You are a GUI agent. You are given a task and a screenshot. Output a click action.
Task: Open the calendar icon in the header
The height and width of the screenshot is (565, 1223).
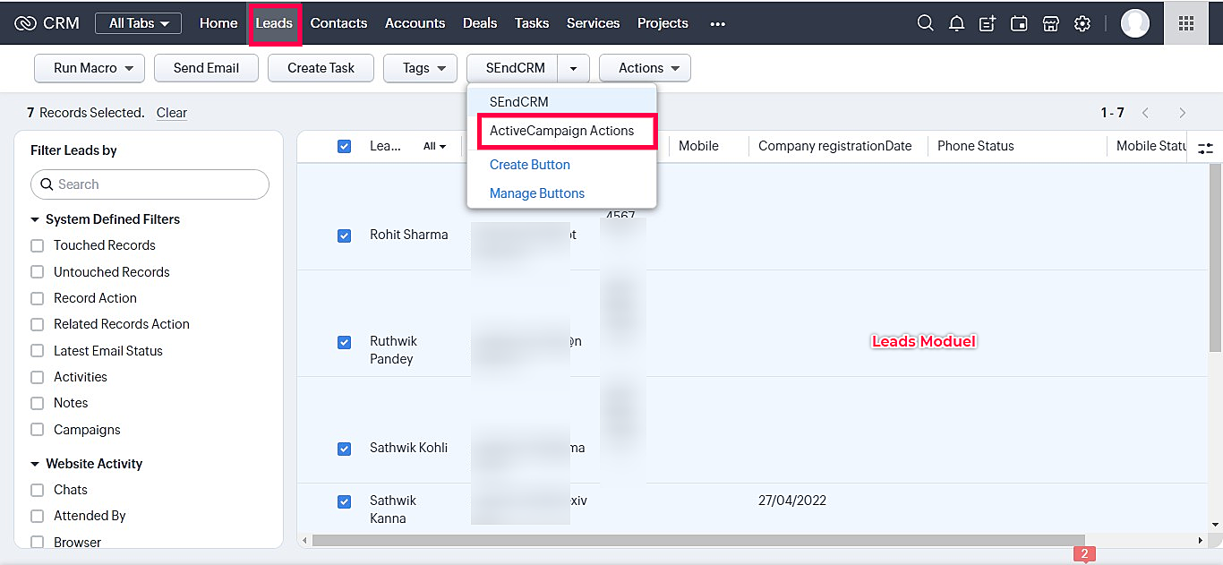1019,23
